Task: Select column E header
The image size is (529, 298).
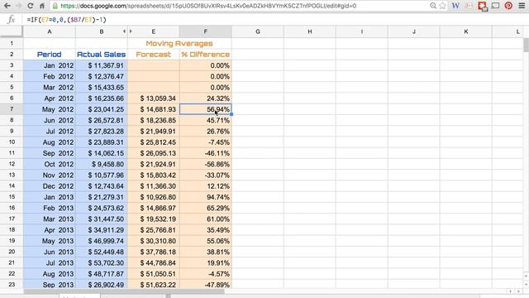Action: coord(154,31)
